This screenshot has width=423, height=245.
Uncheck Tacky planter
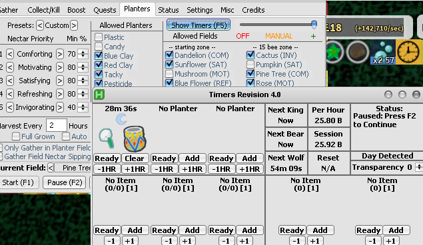pyautogui.click(x=99, y=74)
